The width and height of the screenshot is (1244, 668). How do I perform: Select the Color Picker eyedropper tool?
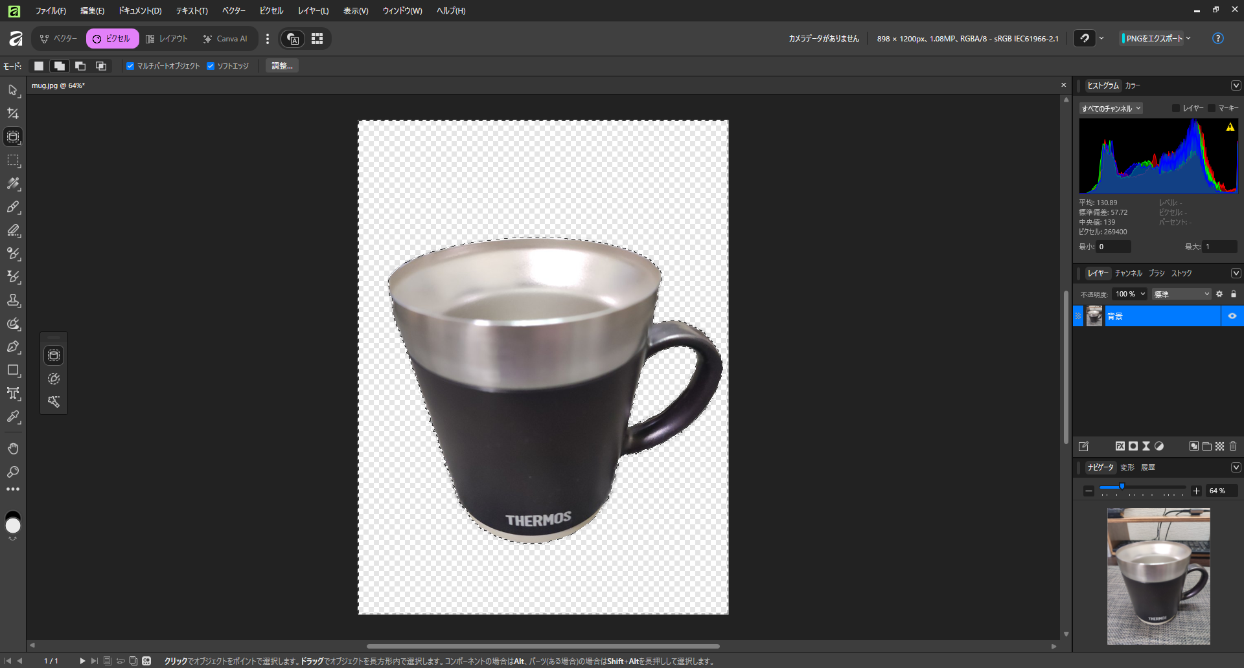(13, 416)
